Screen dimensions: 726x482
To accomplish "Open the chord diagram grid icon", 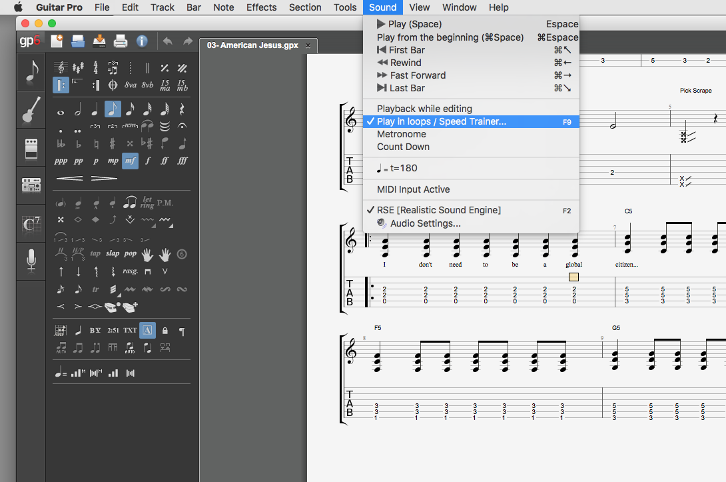I will 61,331.
